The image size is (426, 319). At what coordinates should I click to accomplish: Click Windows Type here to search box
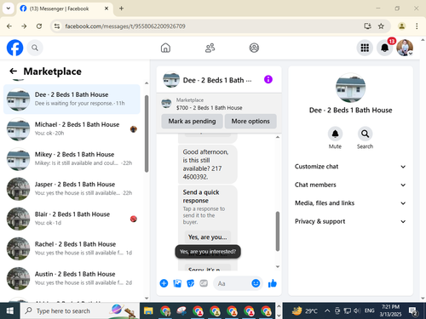tap(79, 310)
